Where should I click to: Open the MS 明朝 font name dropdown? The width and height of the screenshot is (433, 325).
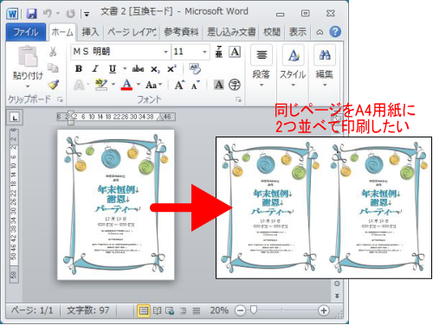[x=165, y=52]
